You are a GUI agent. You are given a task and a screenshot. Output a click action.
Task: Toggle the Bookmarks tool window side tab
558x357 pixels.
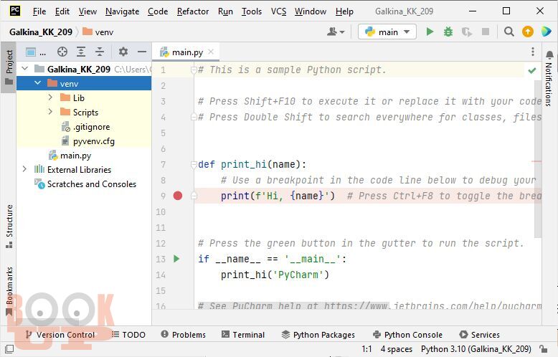pos(9,291)
